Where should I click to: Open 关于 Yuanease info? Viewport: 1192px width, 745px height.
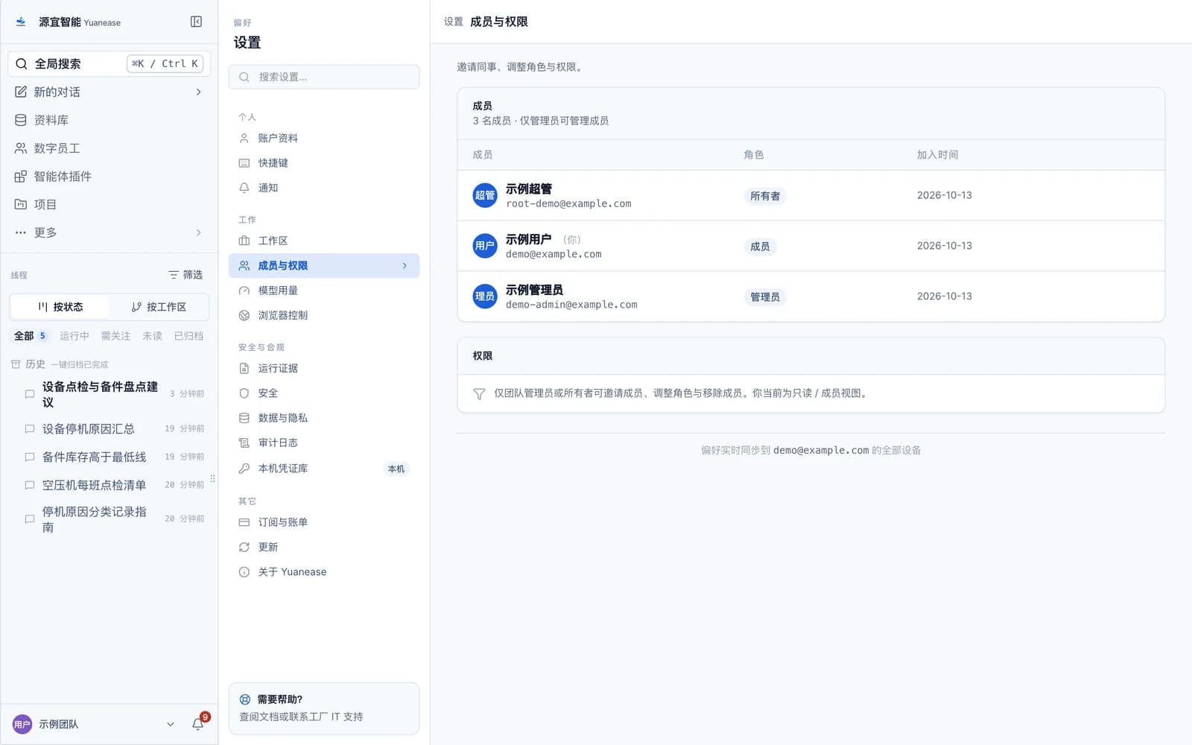(324, 572)
